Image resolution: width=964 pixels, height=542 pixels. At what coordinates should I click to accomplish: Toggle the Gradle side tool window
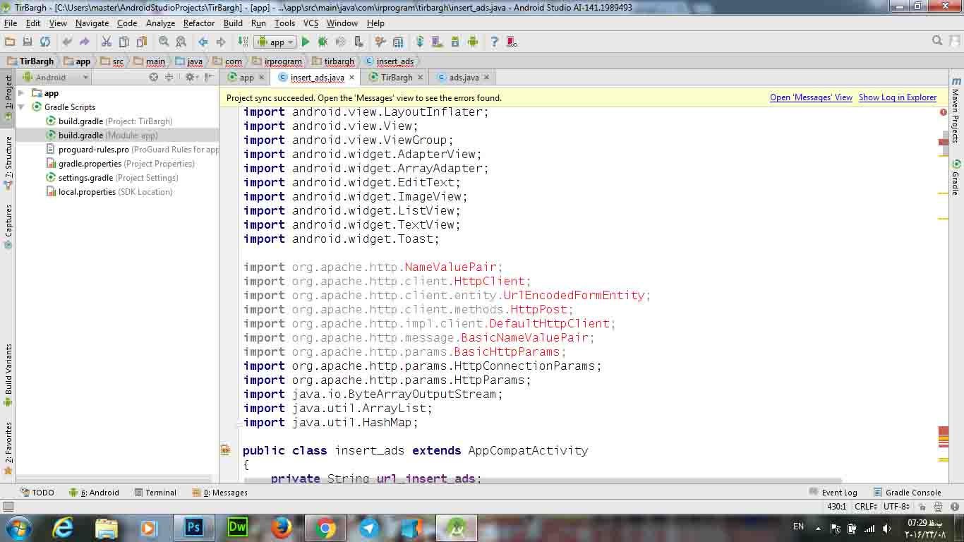[x=956, y=177]
